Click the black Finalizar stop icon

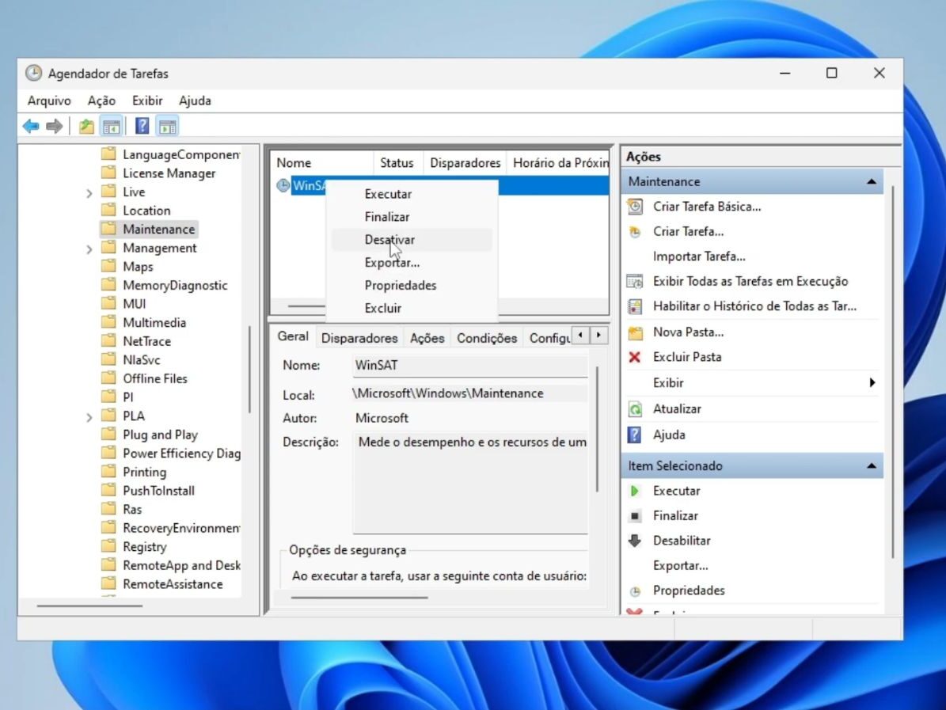pyautogui.click(x=635, y=516)
